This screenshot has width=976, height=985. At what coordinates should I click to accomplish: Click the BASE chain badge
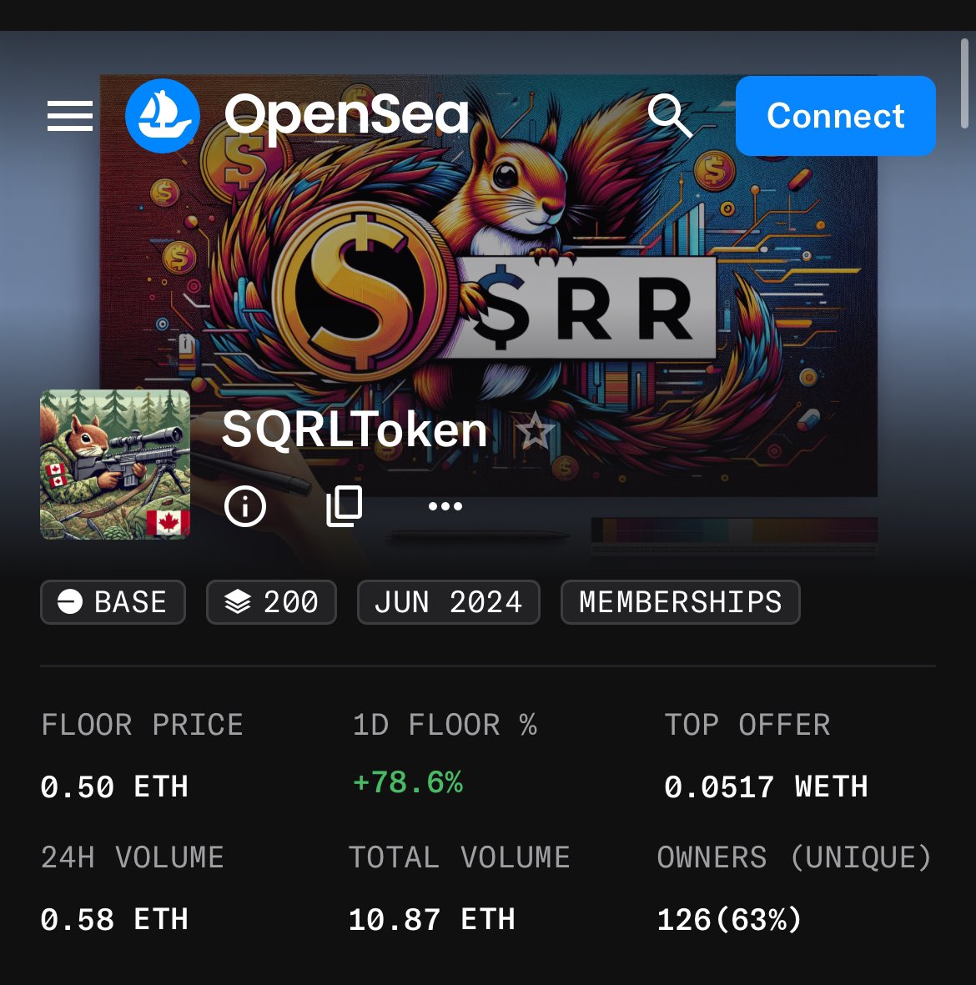[x=113, y=602]
